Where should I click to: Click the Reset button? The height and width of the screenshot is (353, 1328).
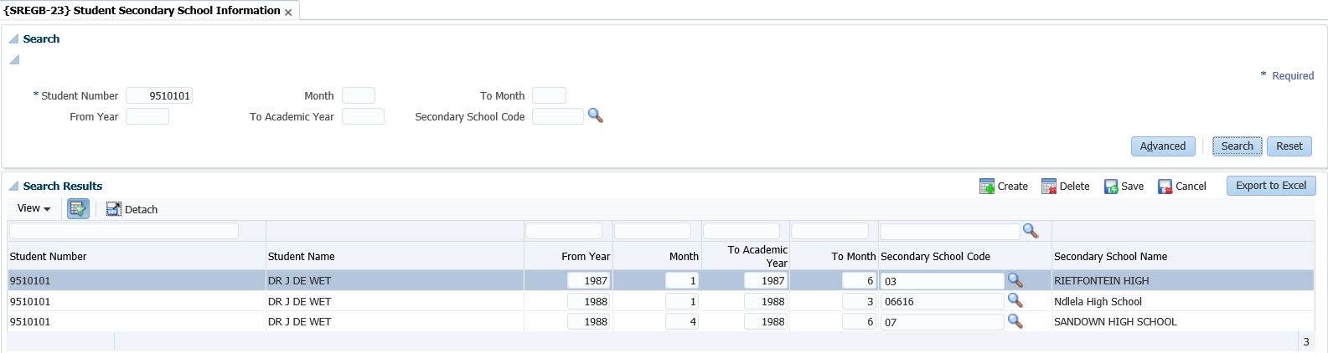(1289, 146)
